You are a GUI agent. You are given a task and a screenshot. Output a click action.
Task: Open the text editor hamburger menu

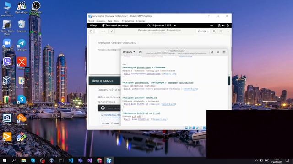pyautogui.click(x=218, y=52)
